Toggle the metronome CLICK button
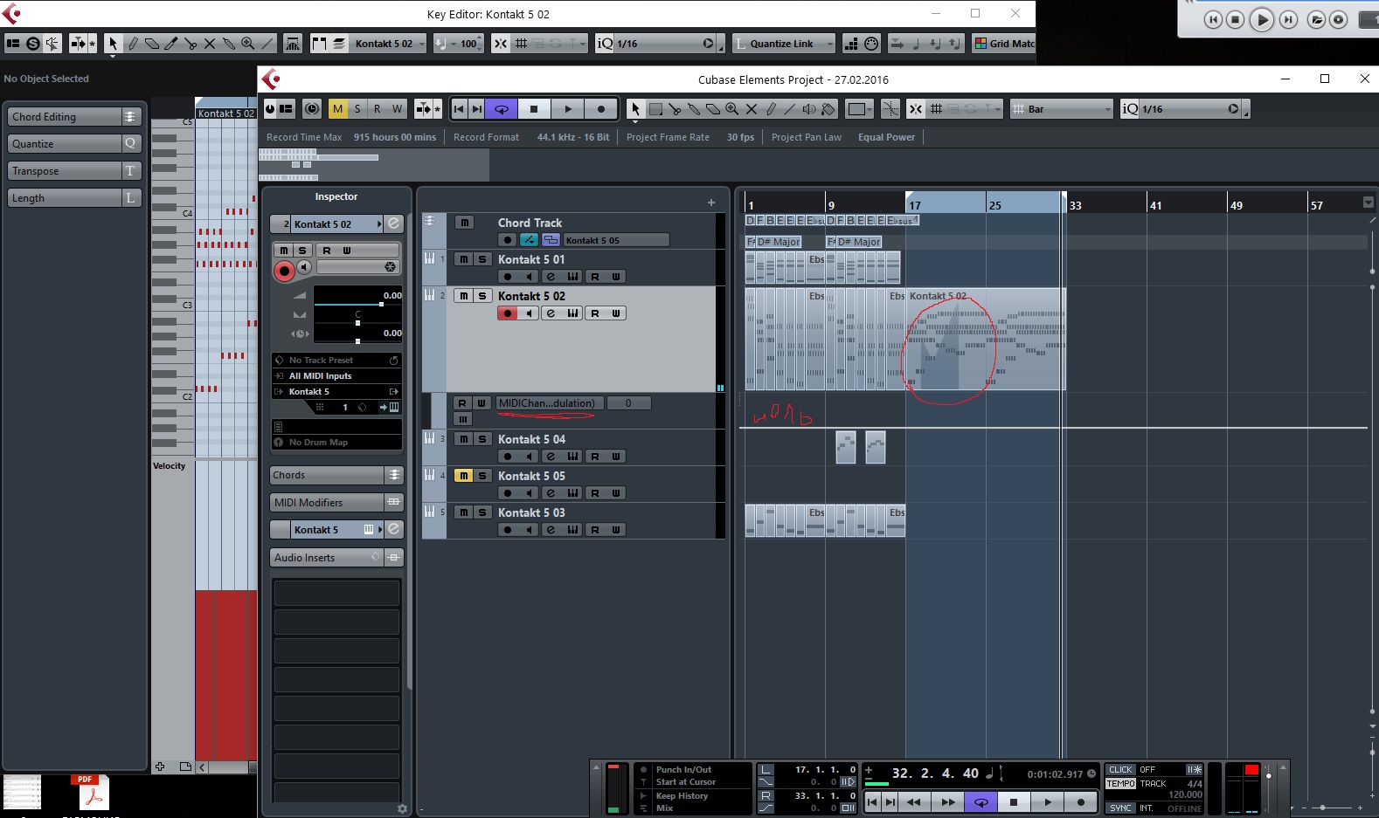The image size is (1379, 818). pyautogui.click(x=1120, y=770)
